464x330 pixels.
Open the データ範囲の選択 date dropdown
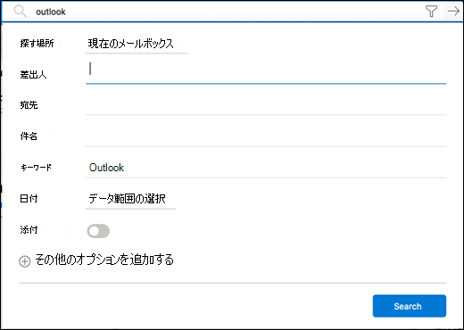pyautogui.click(x=130, y=199)
